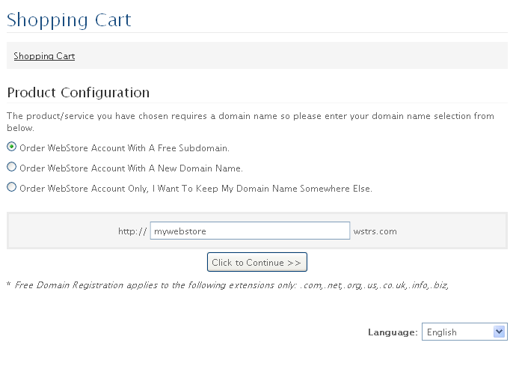Image resolution: width=516 pixels, height=390 pixels.
Task: Click the http:// prefix label
Action: click(x=132, y=231)
